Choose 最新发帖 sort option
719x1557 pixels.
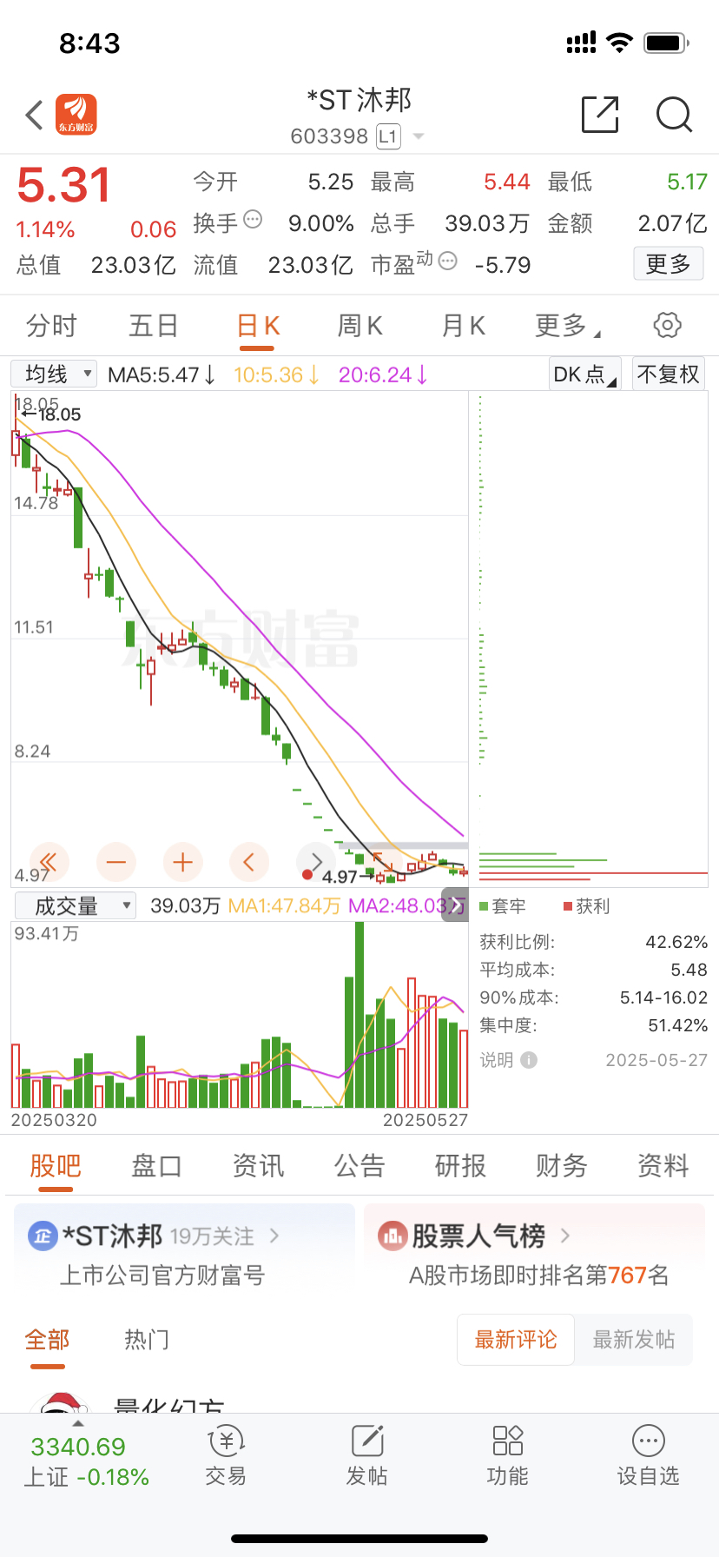(x=634, y=1340)
